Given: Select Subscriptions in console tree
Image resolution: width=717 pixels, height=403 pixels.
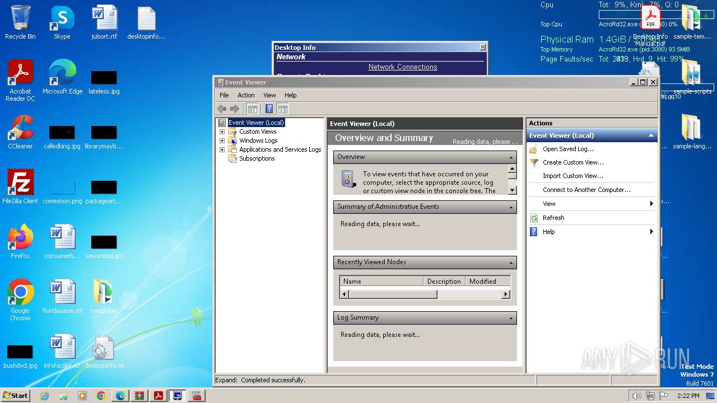Looking at the screenshot, I should [x=257, y=158].
